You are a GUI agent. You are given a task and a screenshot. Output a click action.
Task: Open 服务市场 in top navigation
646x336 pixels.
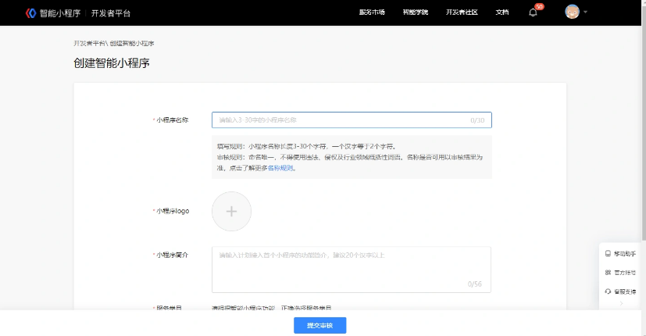coord(372,13)
